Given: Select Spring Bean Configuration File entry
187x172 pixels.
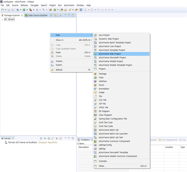Looking at the screenshot, I should [x=121, y=119].
